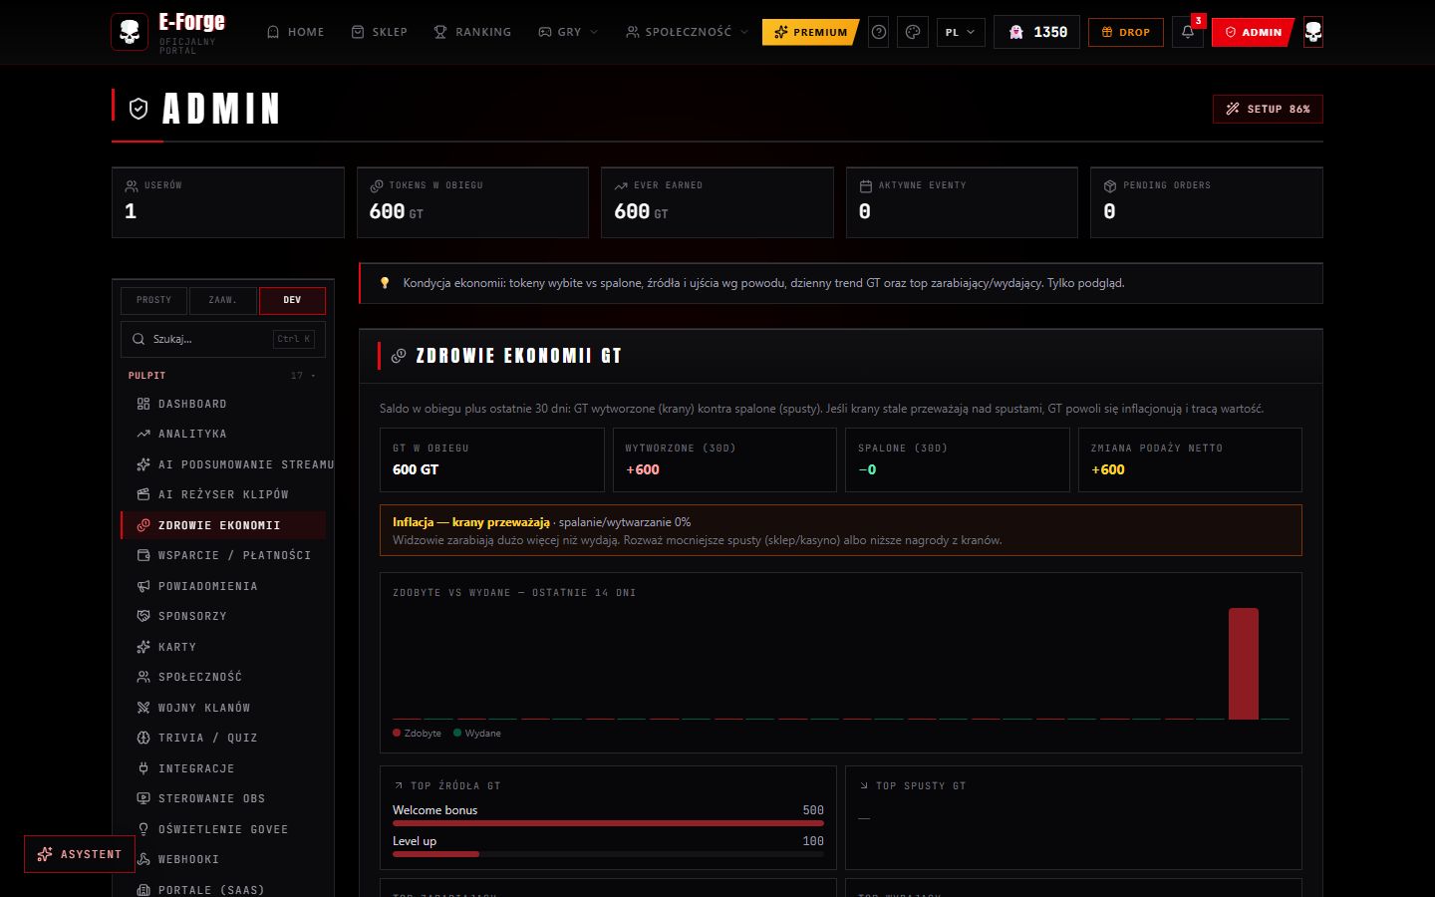The height and width of the screenshot is (897, 1435).
Task: Open Dashboard icon in sidebar
Action: 143,404
